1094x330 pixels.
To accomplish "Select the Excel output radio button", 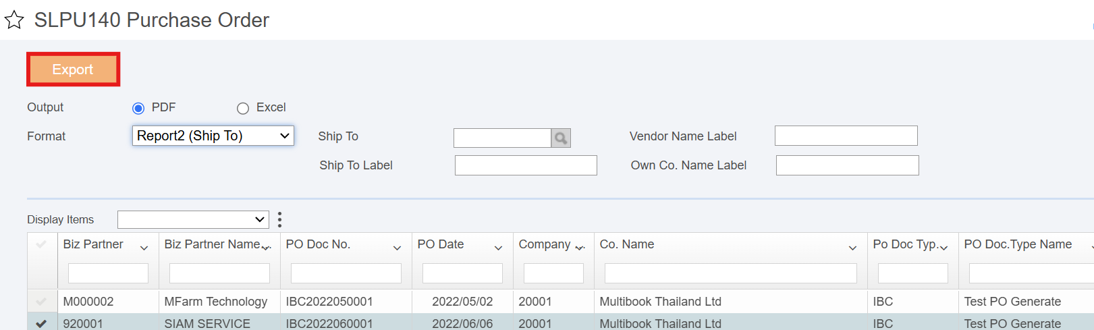I will click(243, 108).
